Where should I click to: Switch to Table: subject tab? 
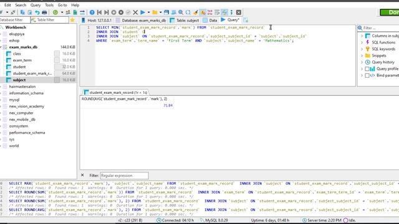click(185, 20)
